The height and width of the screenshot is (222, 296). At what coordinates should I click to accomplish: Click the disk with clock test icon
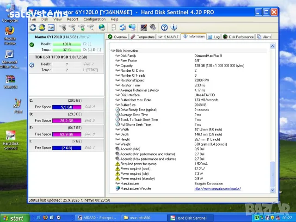coord(72,28)
